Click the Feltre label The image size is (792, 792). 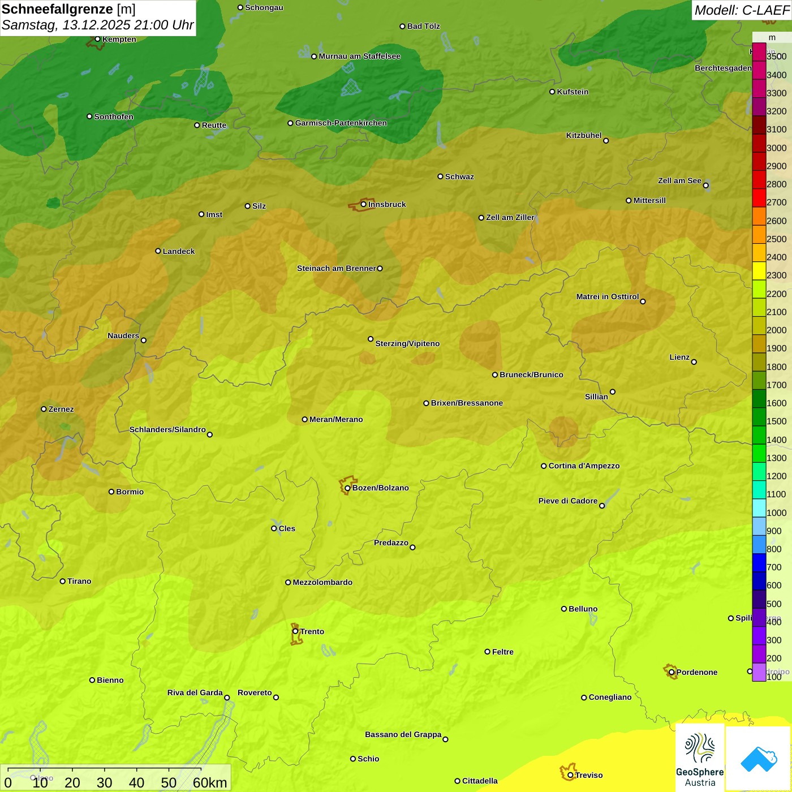pyautogui.click(x=503, y=652)
